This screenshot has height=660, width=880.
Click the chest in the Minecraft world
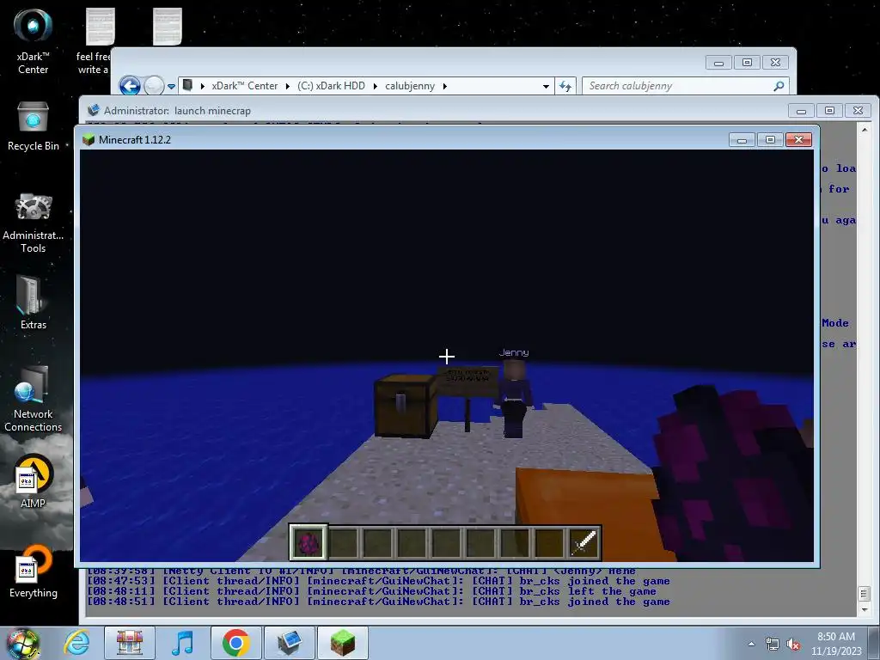406,406
